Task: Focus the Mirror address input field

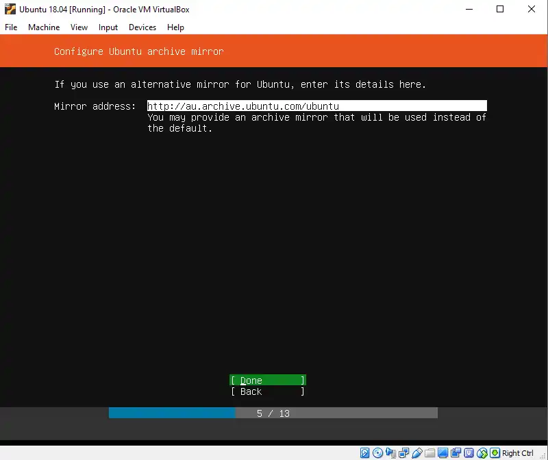Action: tap(316, 106)
